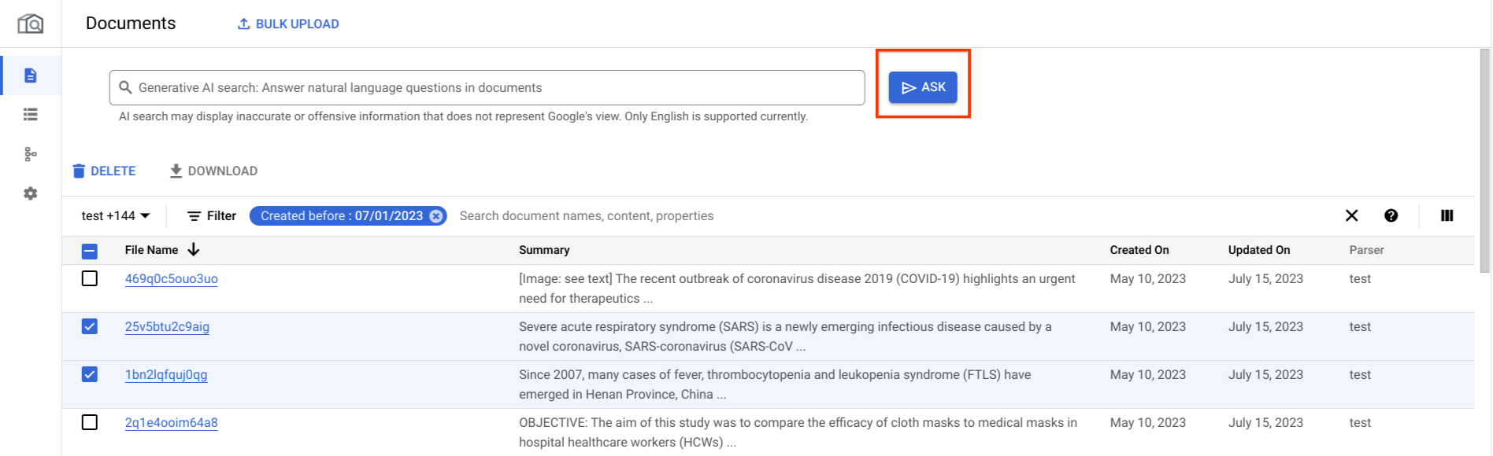Click the Bulk Upload button

tap(288, 24)
